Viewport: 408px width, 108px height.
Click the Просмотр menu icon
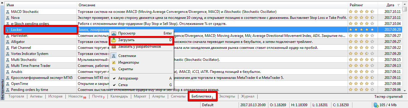click(114, 33)
